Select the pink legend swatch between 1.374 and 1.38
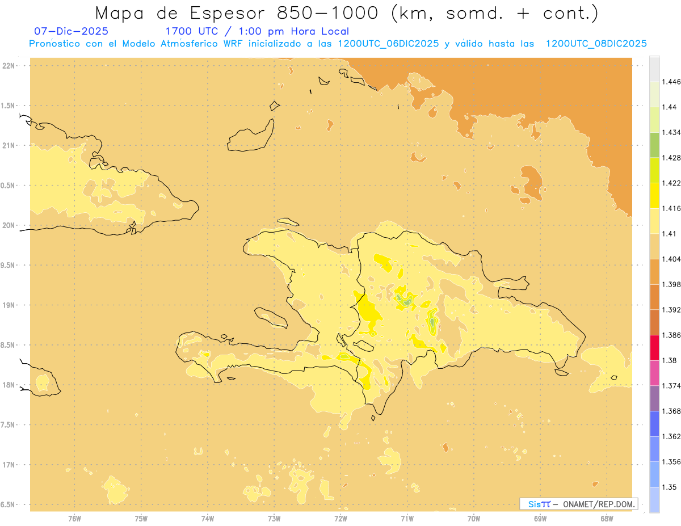681x526 pixels. 654,373
